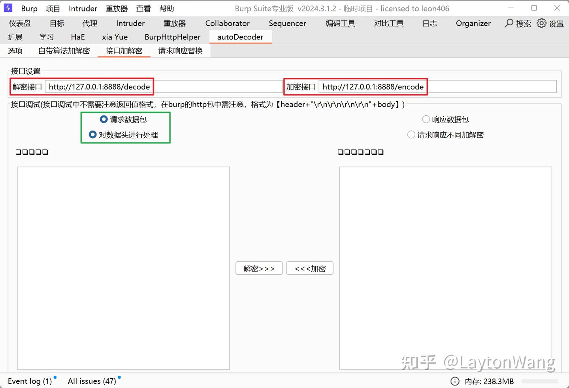
Task: Open the 帮助 menu
Action: [x=167, y=8]
